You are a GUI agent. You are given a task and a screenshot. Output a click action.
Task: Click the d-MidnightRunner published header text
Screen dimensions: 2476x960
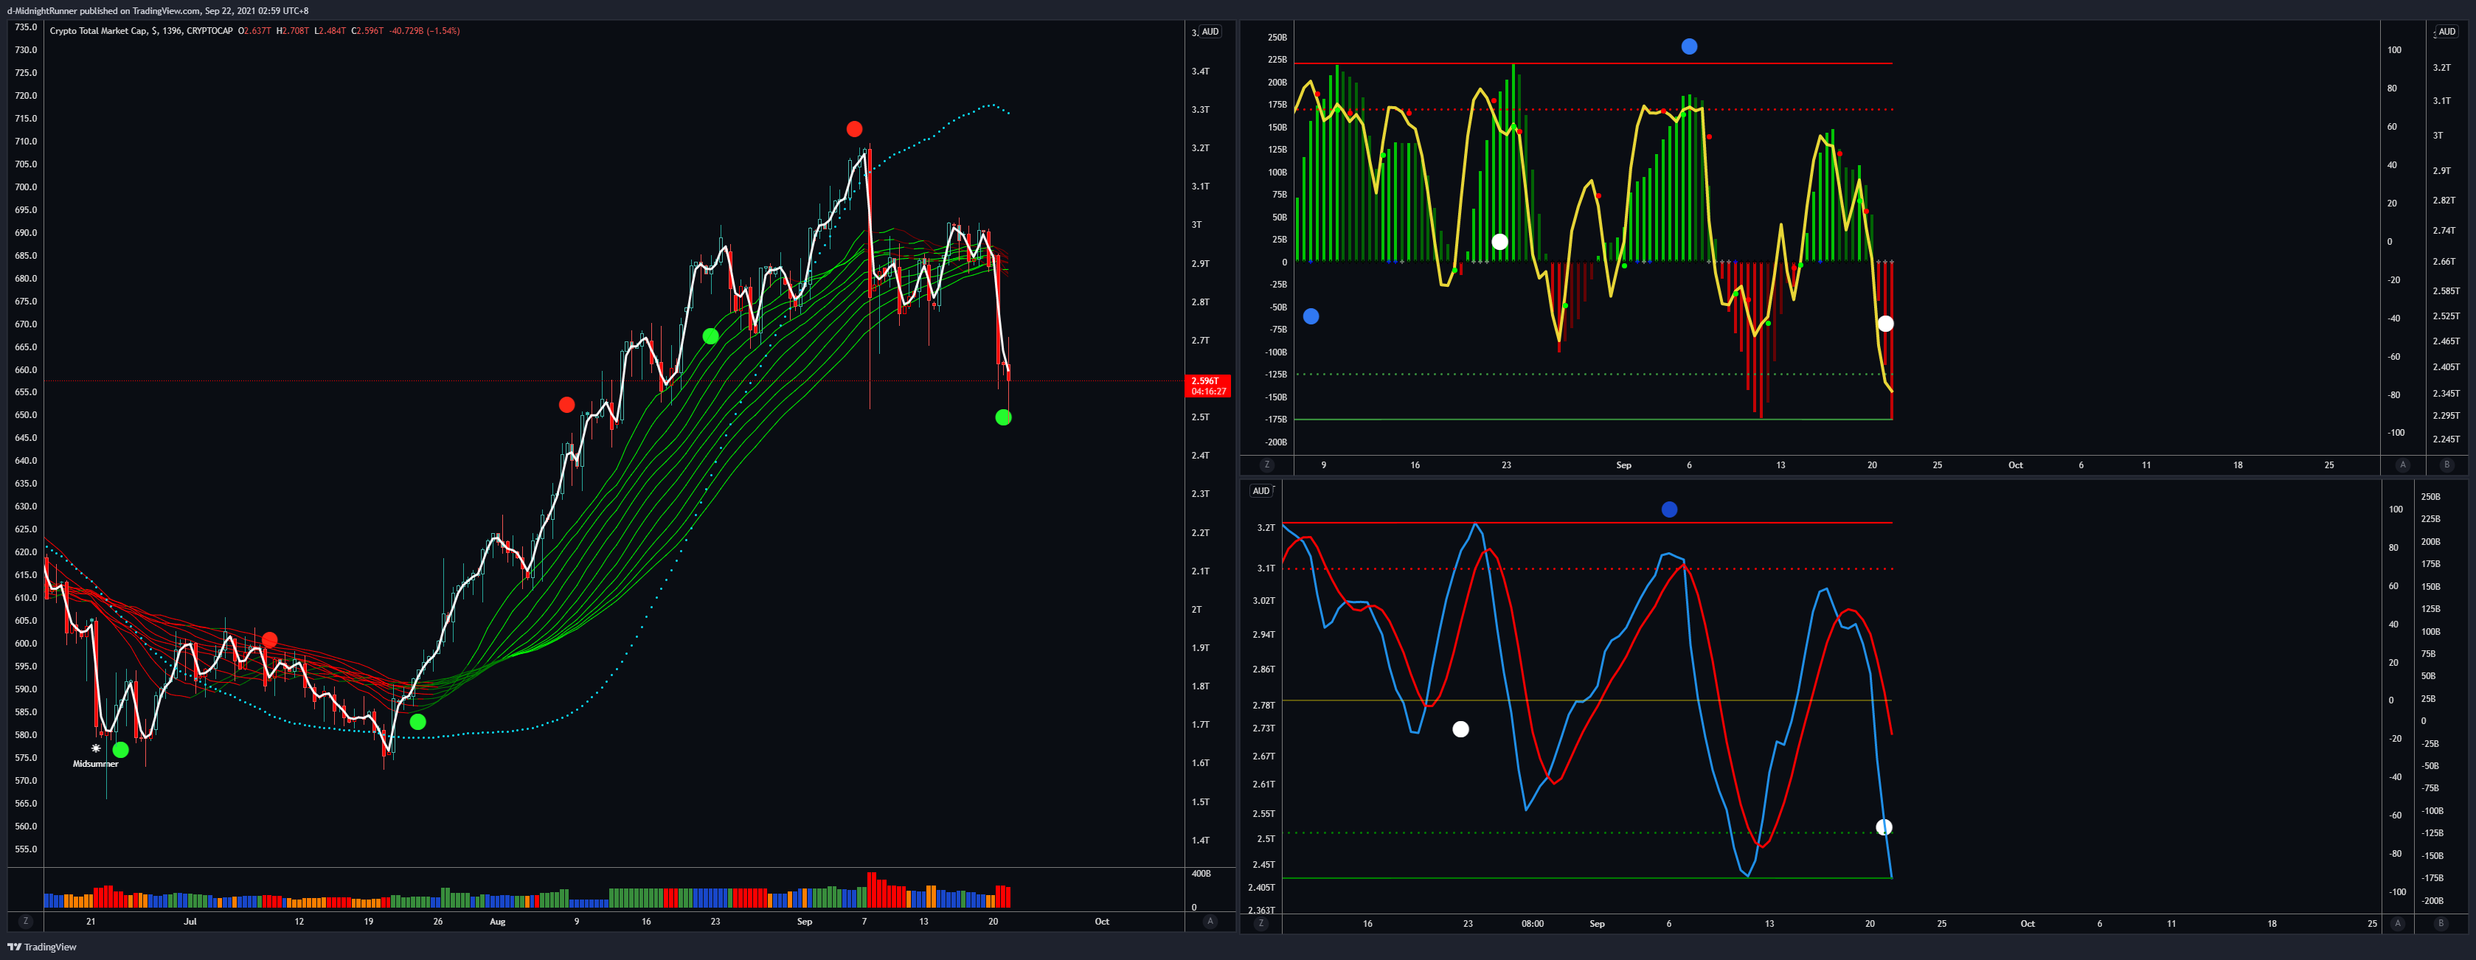(158, 10)
